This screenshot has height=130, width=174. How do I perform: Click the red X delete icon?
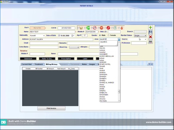(150, 37)
